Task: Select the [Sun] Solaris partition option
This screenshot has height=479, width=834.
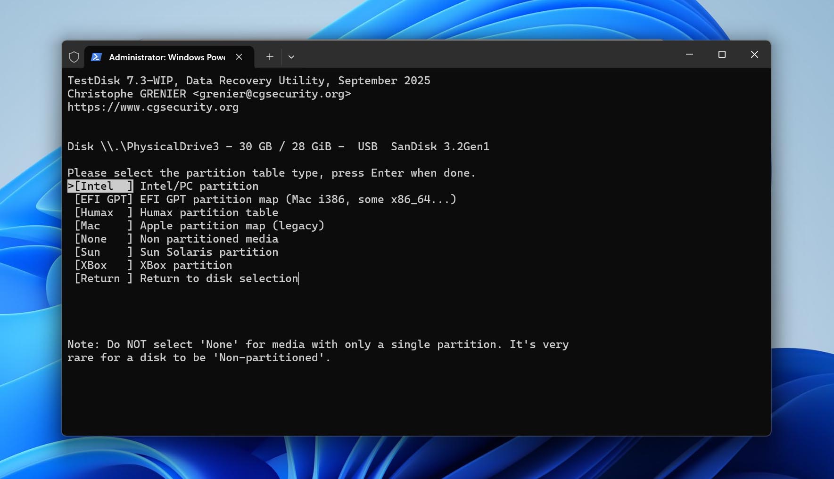Action: (x=104, y=252)
